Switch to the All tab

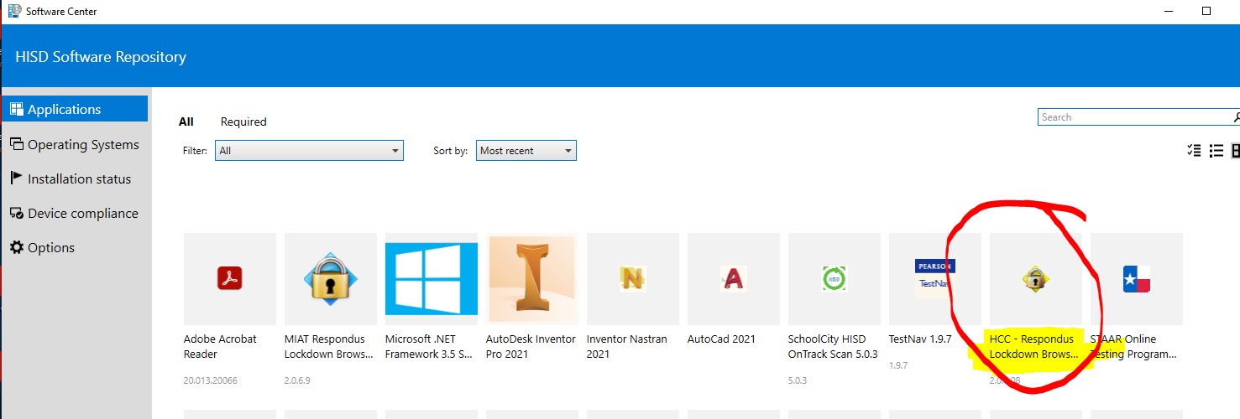[186, 122]
